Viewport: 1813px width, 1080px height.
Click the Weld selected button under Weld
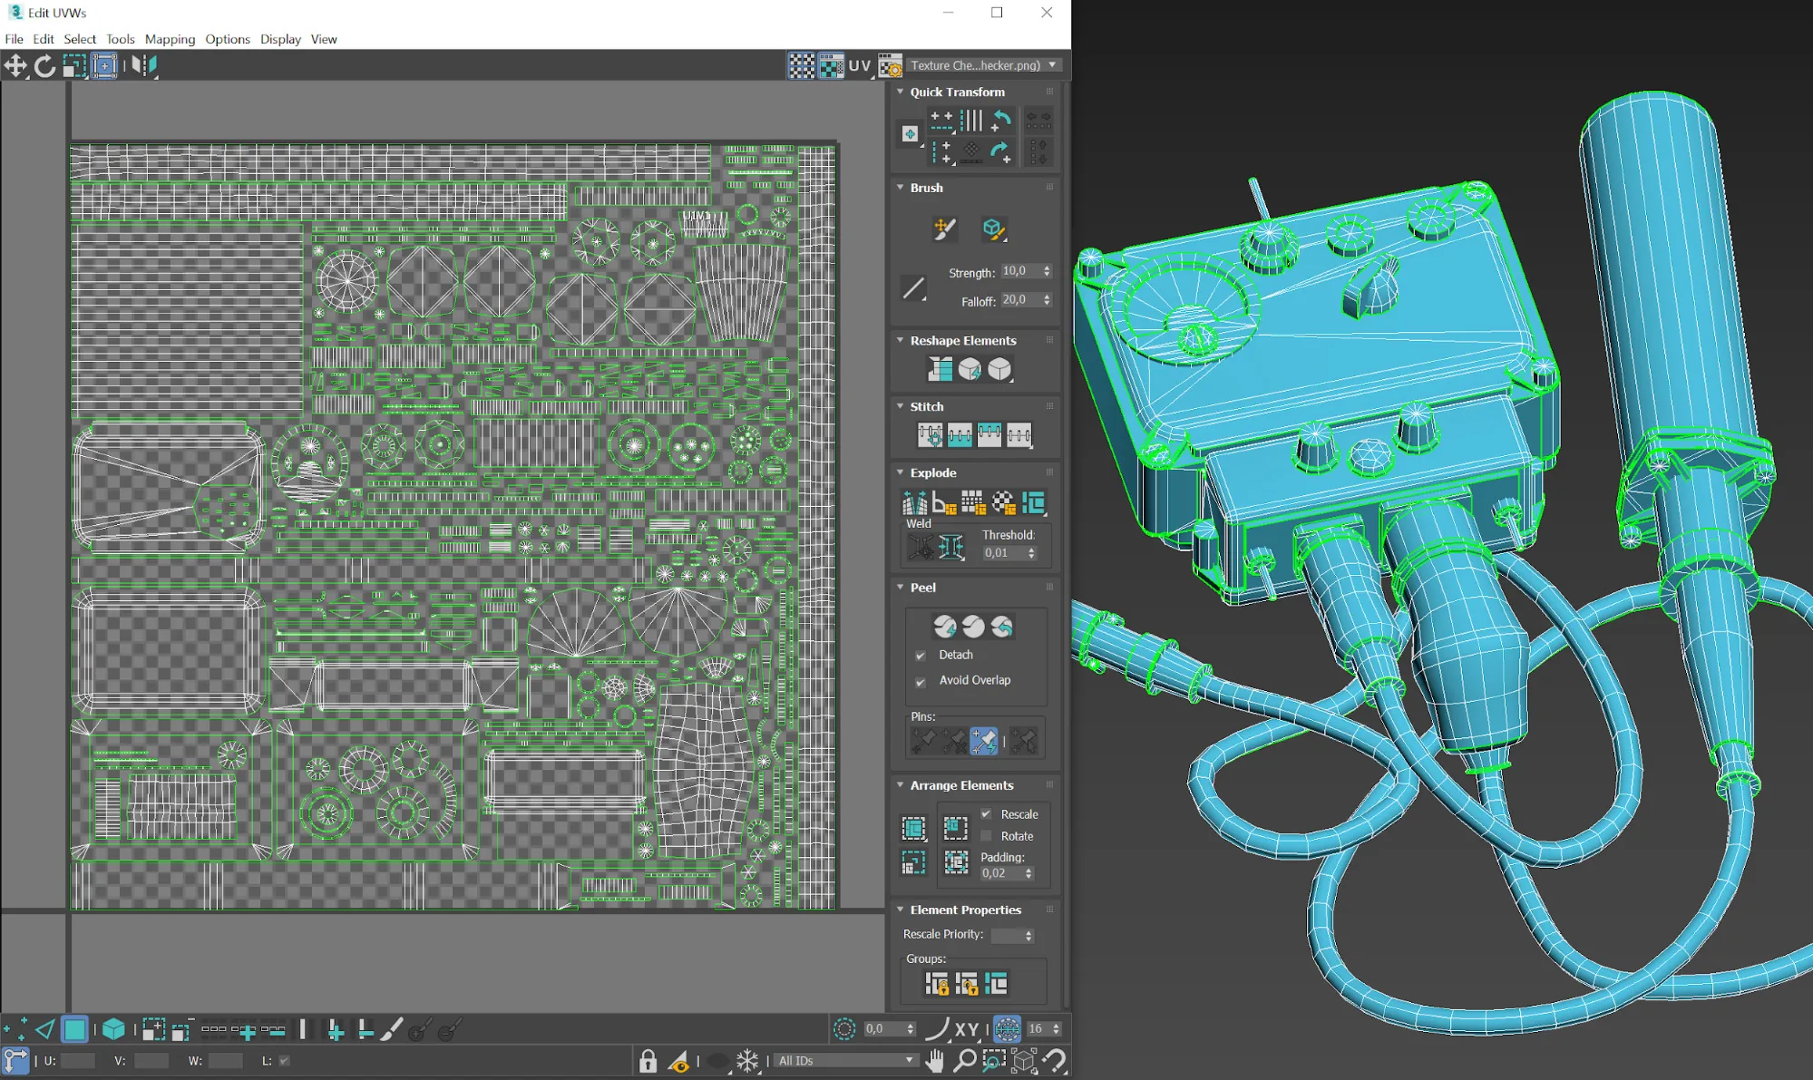click(921, 547)
